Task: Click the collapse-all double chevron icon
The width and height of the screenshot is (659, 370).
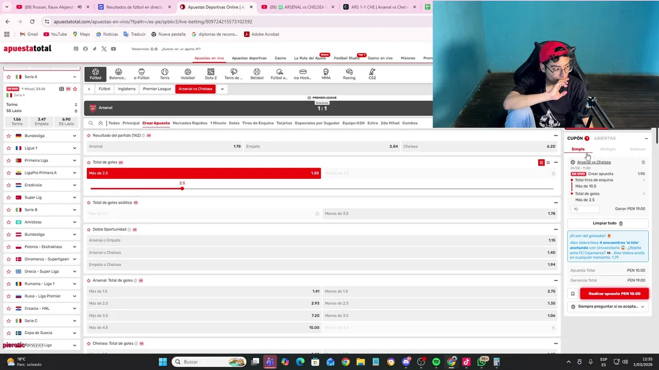Action: tap(100, 123)
